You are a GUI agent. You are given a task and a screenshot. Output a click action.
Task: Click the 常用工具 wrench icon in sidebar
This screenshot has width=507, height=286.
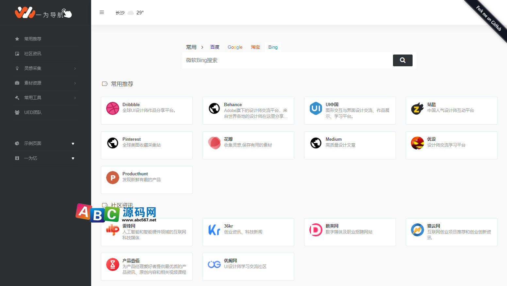pos(17,98)
